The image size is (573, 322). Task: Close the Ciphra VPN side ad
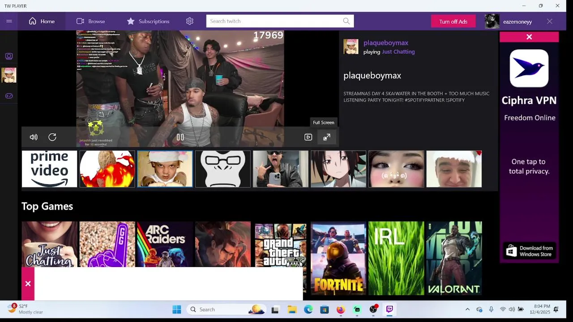click(529, 37)
